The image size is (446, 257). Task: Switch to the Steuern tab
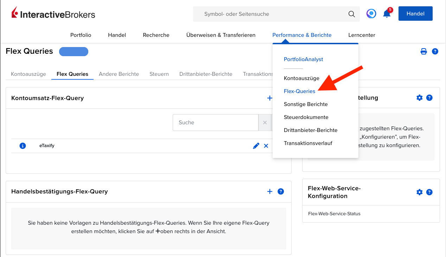[159, 74]
